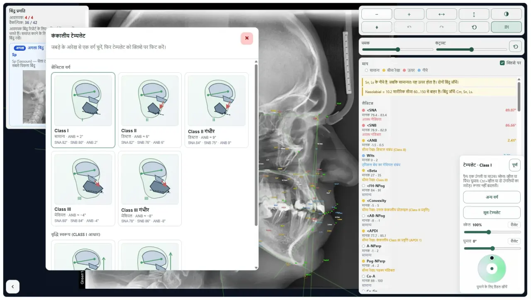Select the Pog-NPerp measurement row
Image resolution: width=531 pixels, height=300 pixels.
pos(439,265)
